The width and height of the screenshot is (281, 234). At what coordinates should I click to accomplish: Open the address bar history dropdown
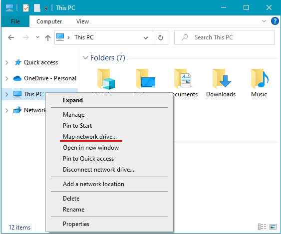(146, 38)
